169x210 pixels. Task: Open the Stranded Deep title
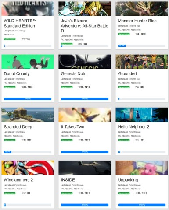pos(18,127)
